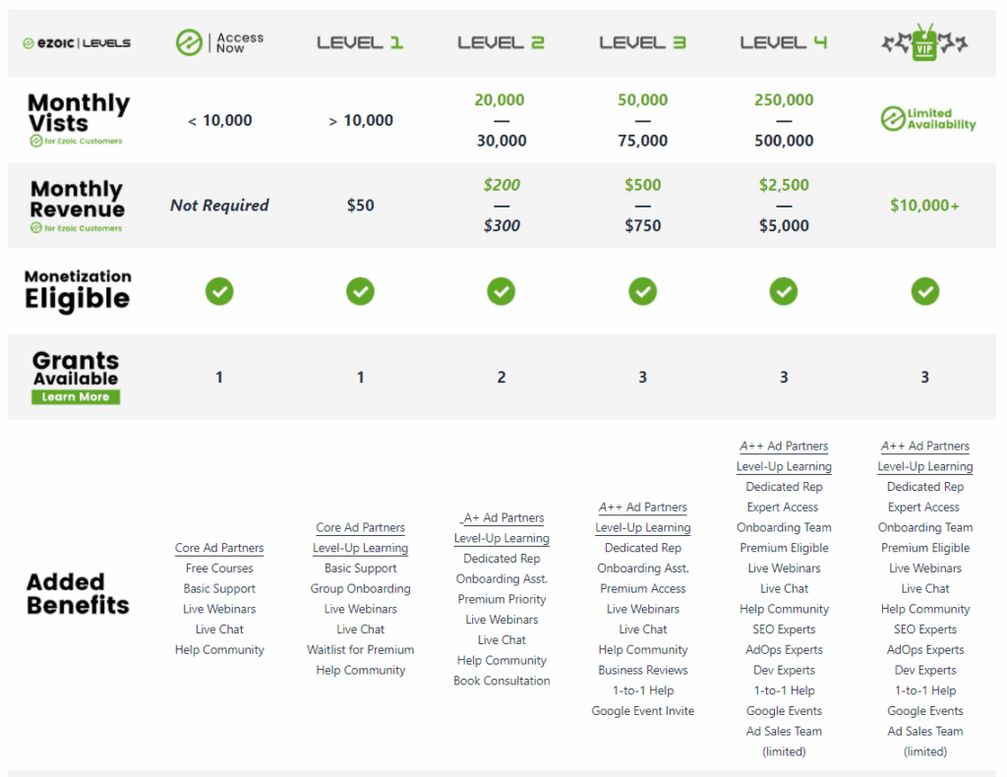Click 'Dedicated Rep' in Level 2 column

coord(502,559)
